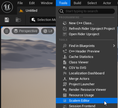Choose Class Viewer entry

click(87, 62)
